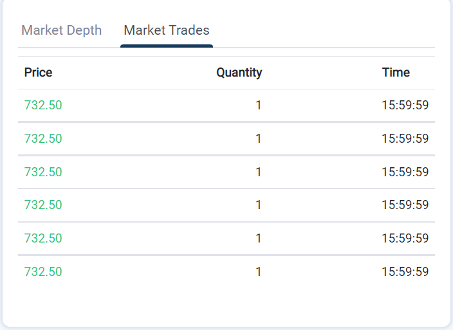Viewport: 453px width, 330px height.
Task: Click the 15:59:59 time in fifth trade row
Action: point(405,239)
